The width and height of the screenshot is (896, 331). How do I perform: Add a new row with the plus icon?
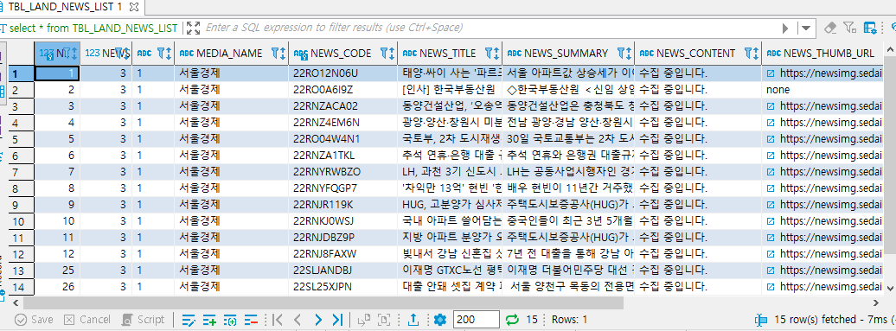[x=209, y=320]
